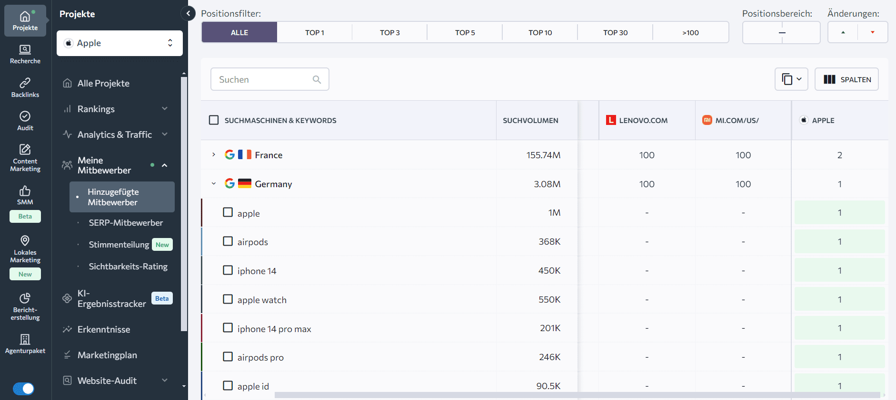Click Analytics & Traffic pulse icon
The height and width of the screenshot is (400, 896).
coord(68,134)
